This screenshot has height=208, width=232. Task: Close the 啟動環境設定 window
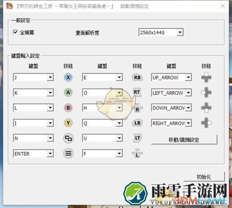(223, 6)
